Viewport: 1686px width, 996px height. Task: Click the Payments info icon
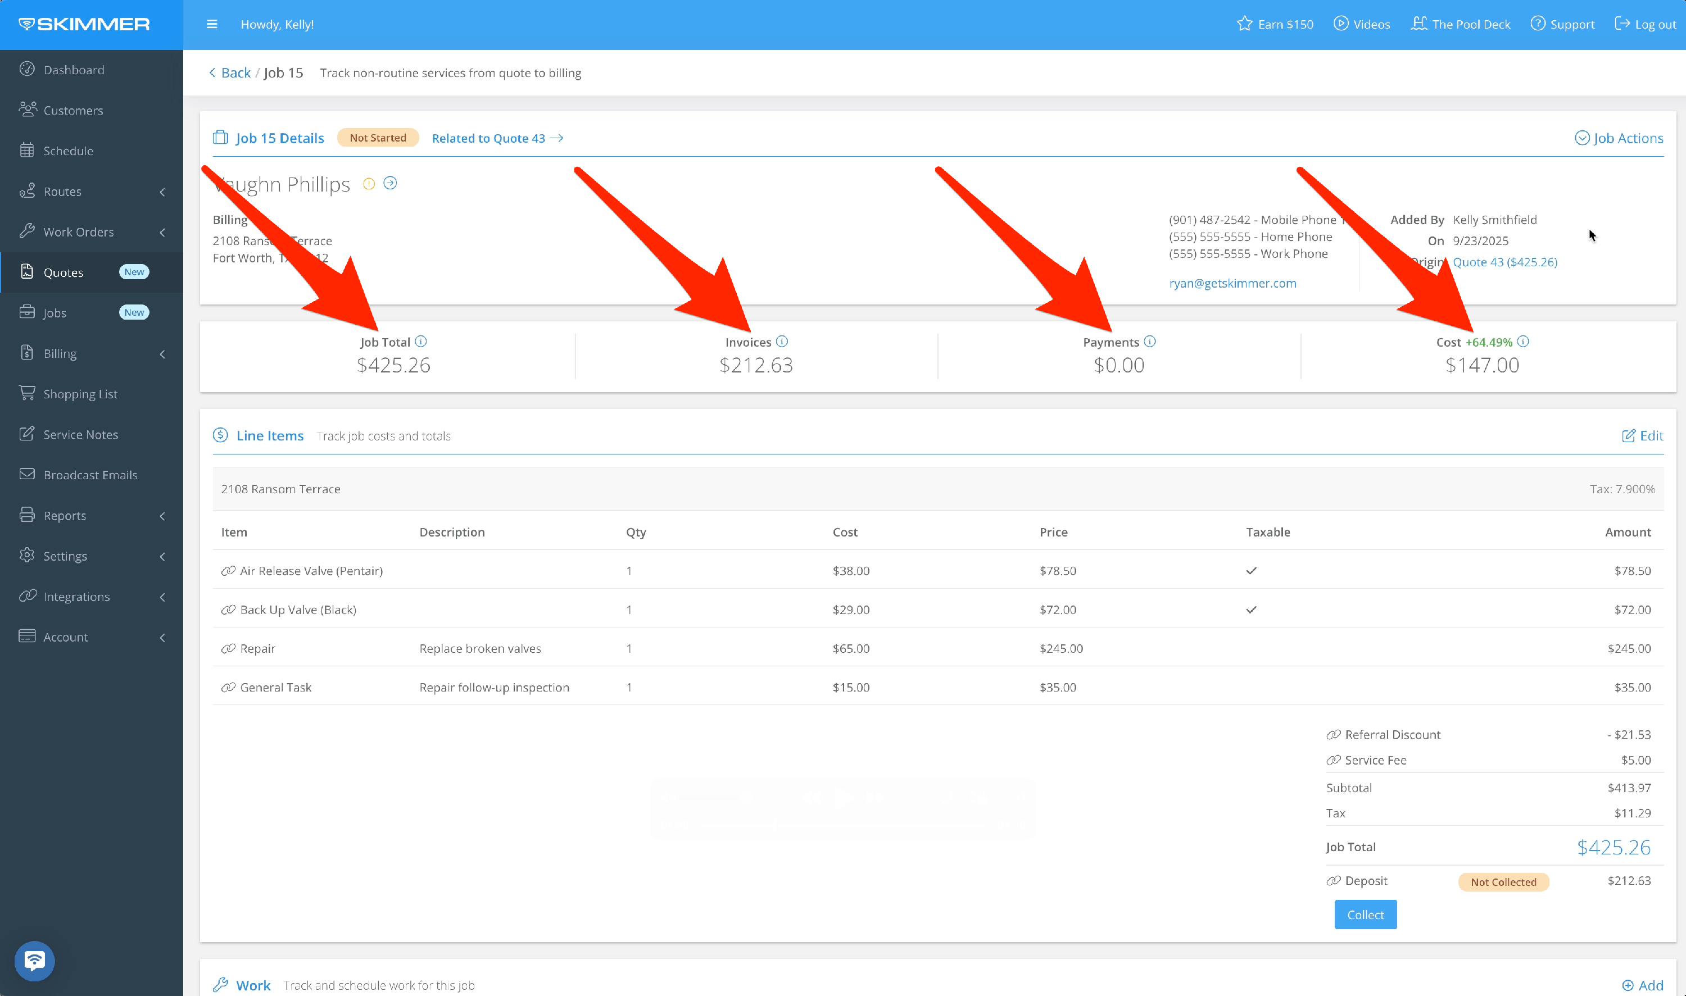click(1149, 342)
